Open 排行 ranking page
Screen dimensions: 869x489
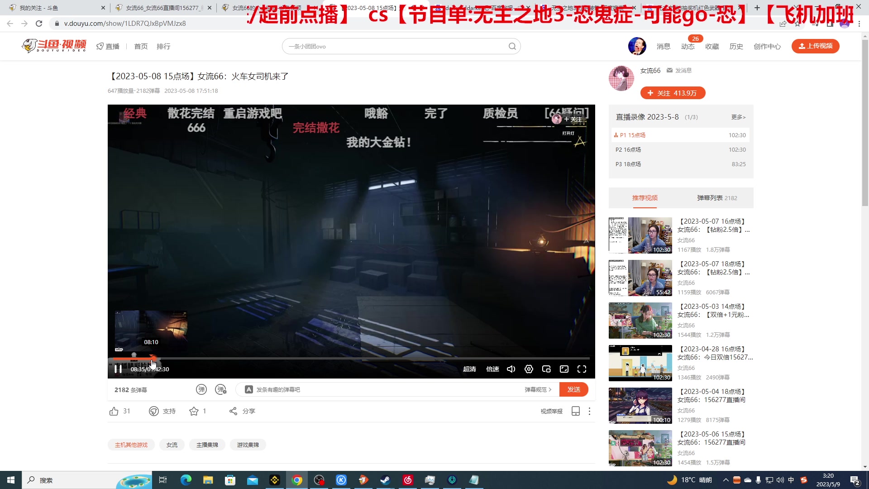pos(163,46)
